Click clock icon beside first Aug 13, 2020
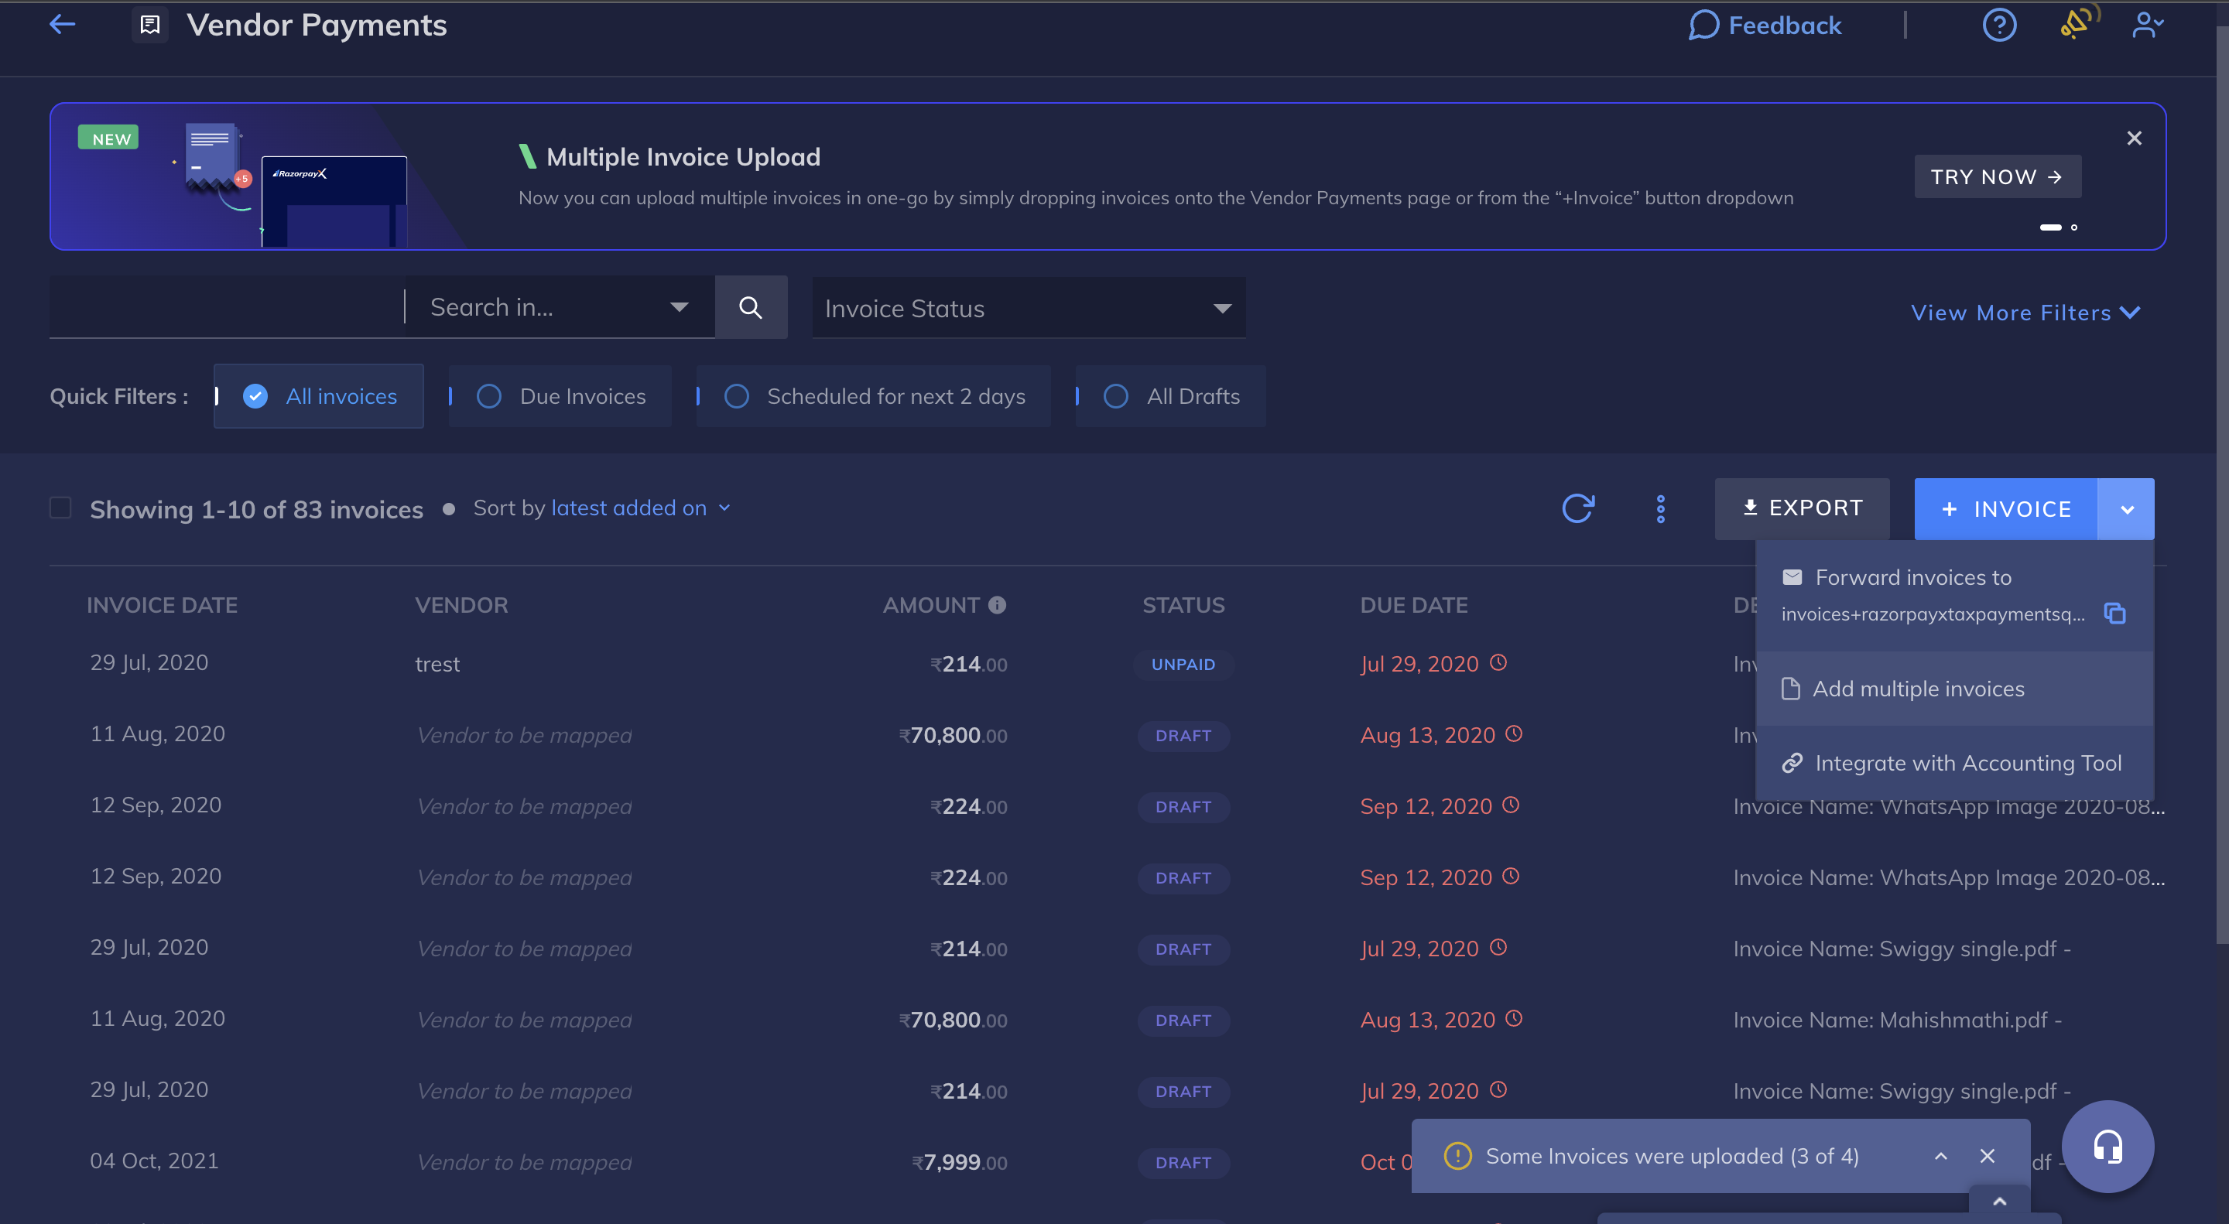 (x=1513, y=733)
